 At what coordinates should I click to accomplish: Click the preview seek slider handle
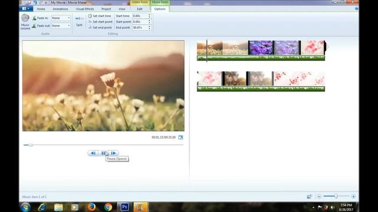tap(30, 145)
